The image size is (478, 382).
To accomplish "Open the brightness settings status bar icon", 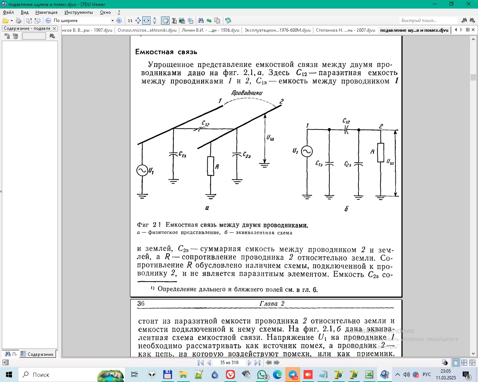I will 445,363.
